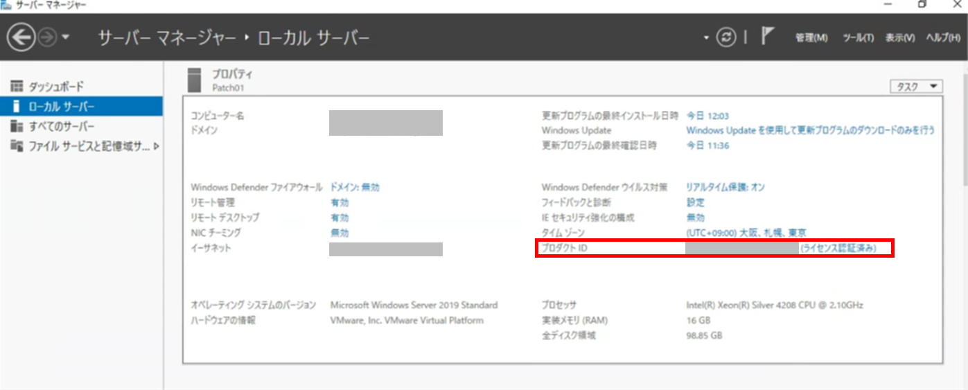Click the forward navigation arrow

46,37
